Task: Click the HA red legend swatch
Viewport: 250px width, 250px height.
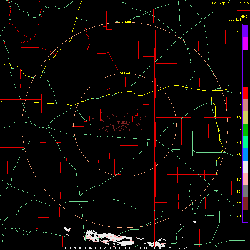Action: click(245, 93)
